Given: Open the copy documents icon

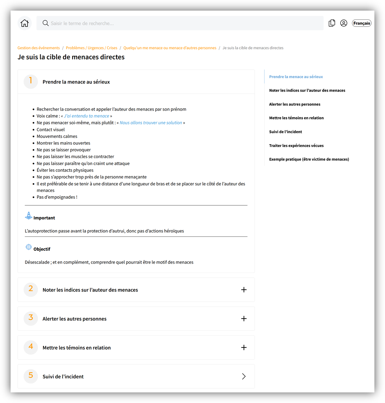Looking at the screenshot, I should [332, 23].
